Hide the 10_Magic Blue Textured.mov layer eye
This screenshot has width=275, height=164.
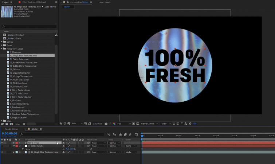2,152
